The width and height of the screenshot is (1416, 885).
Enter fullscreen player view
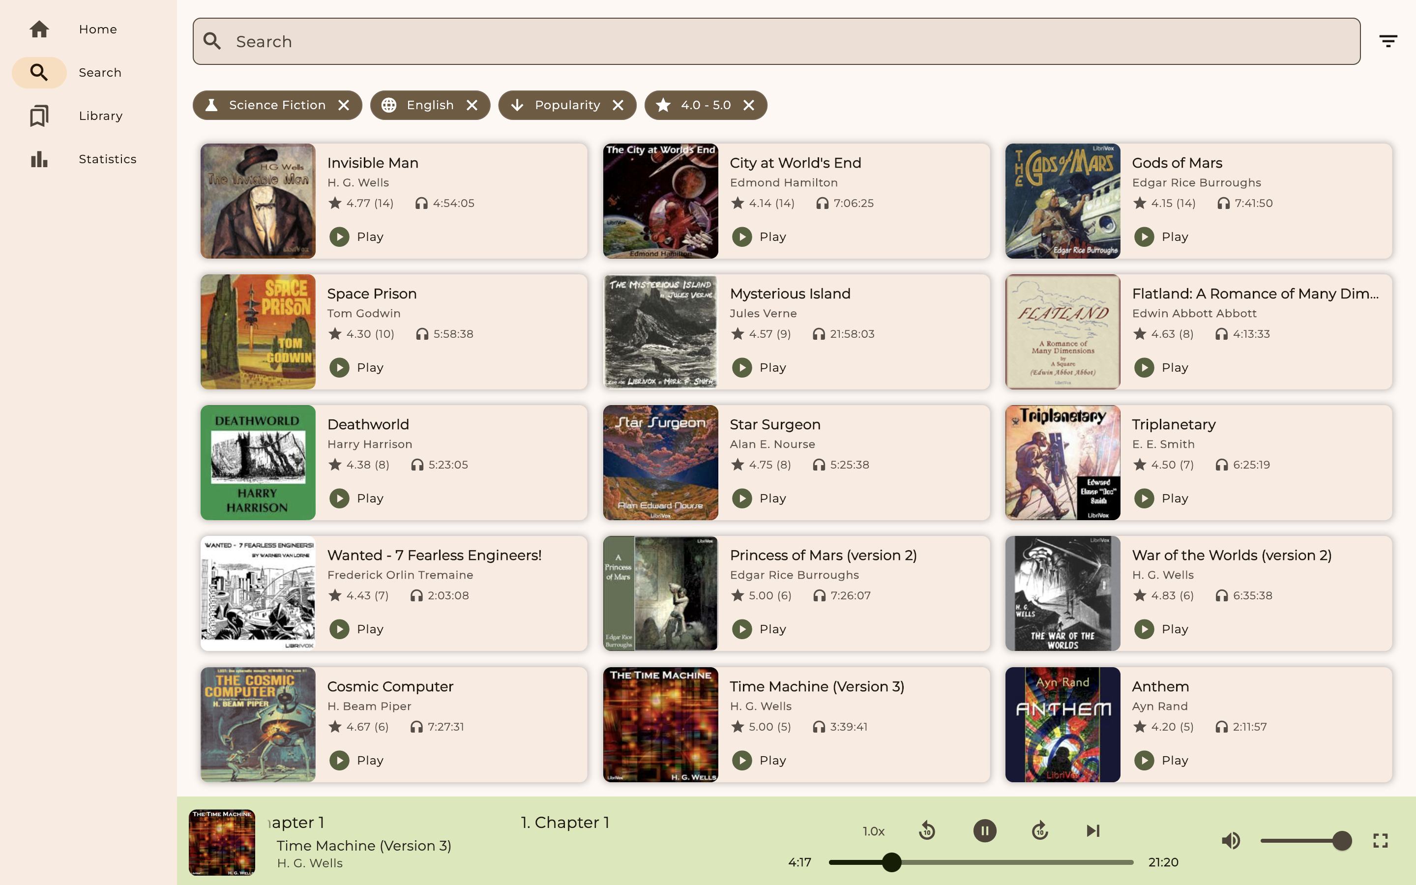pos(1380,841)
